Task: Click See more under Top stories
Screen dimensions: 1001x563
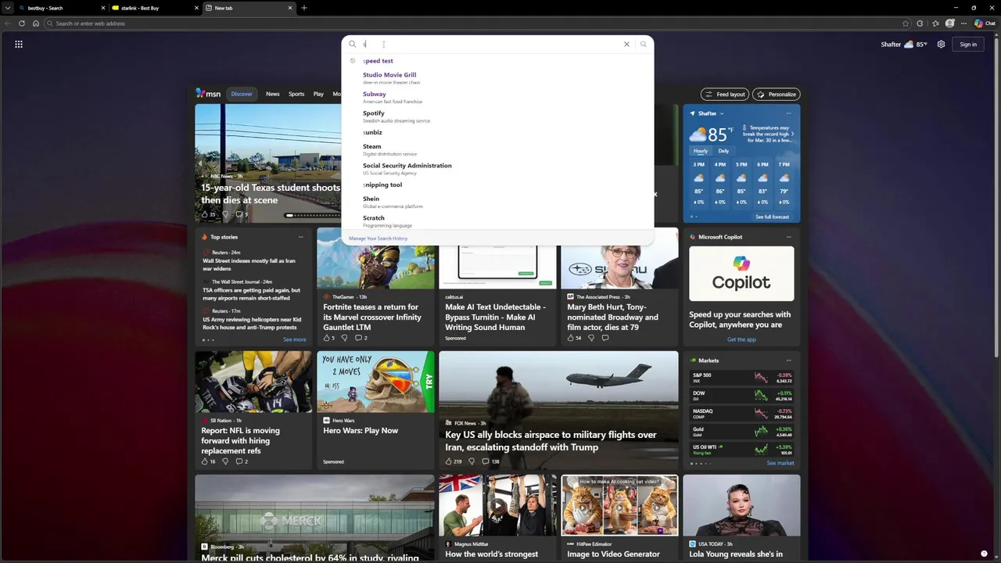Action: tap(295, 339)
